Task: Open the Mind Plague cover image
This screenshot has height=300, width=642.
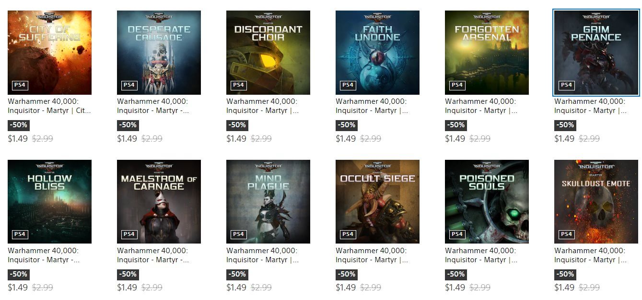Action: pyautogui.click(x=268, y=201)
